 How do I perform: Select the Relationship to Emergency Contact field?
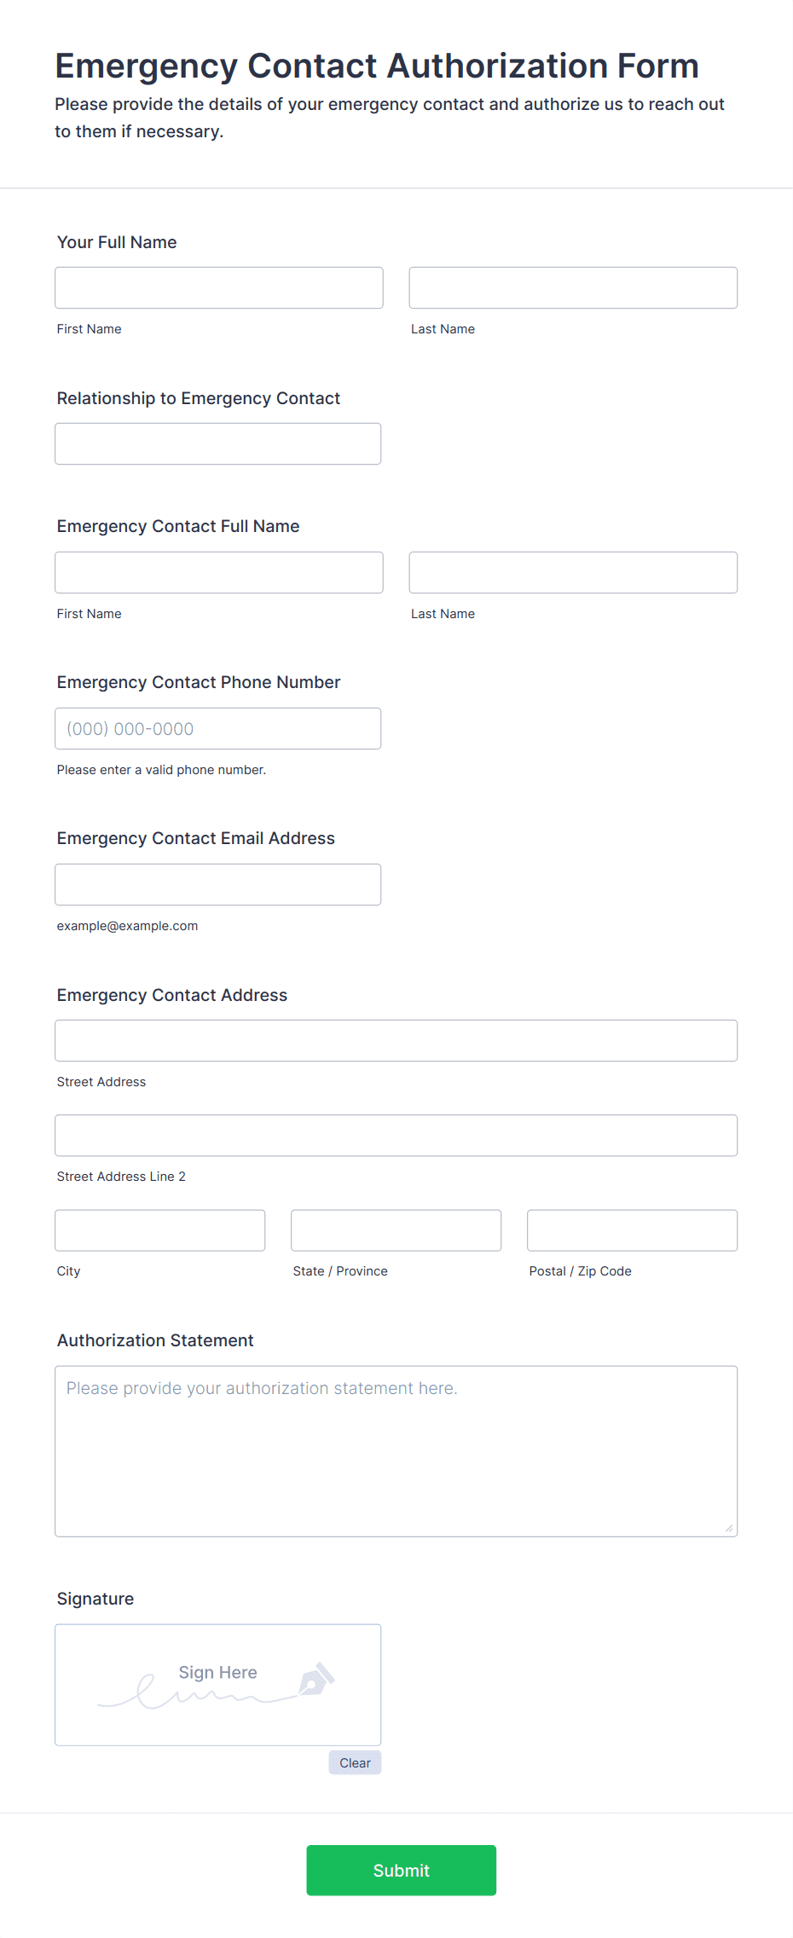pyautogui.click(x=218, y=443)
